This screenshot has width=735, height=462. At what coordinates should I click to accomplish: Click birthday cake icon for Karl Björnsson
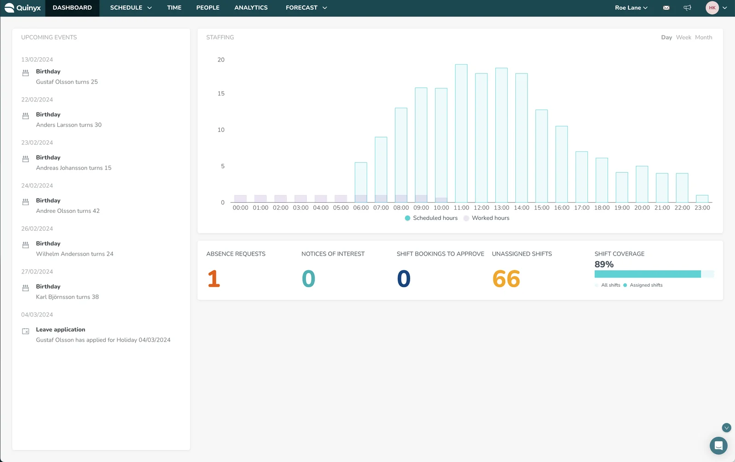point(26,288)
